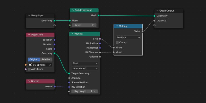The width and height of the screenshot is (206, 103).
Task: Collapse the Subdivide Mesh node
Action: [x=73, y=10]
